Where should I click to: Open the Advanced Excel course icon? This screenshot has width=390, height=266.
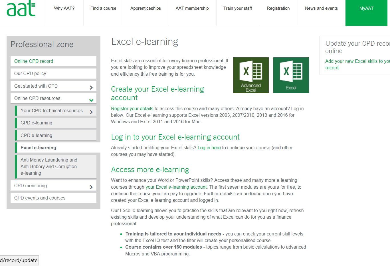[251, 75]
